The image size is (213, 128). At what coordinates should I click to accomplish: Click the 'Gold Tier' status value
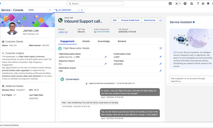pos(13,45)
